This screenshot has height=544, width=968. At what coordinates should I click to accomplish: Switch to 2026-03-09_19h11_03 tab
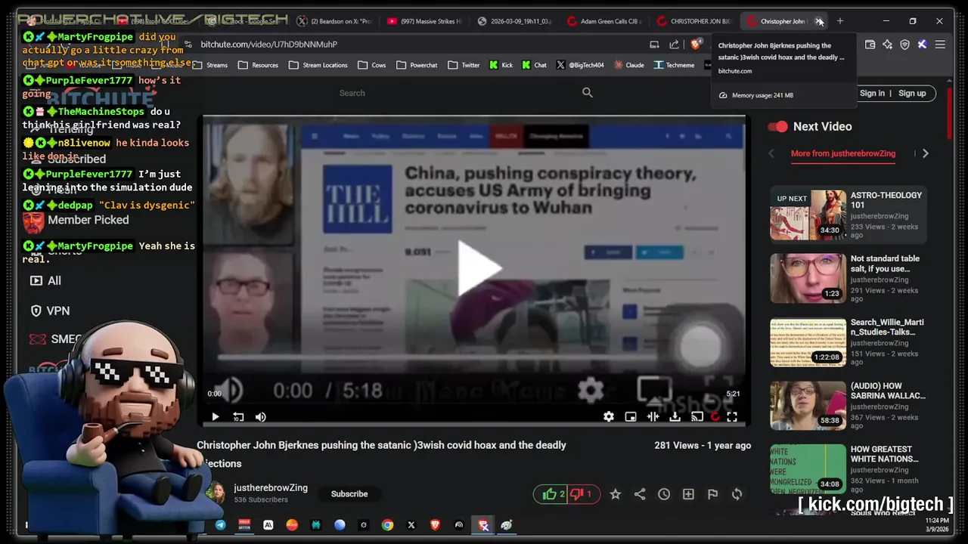tap(514, 21)
